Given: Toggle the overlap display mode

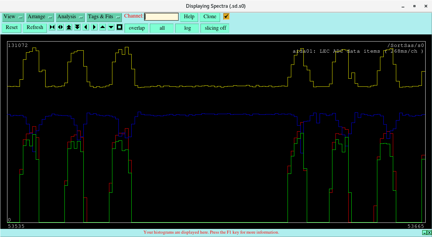Looking at the screenshot, I should tap(137, 28).
